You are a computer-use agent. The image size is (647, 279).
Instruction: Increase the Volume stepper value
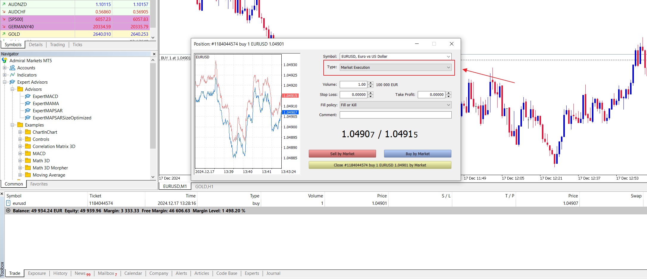click(370, 83)
